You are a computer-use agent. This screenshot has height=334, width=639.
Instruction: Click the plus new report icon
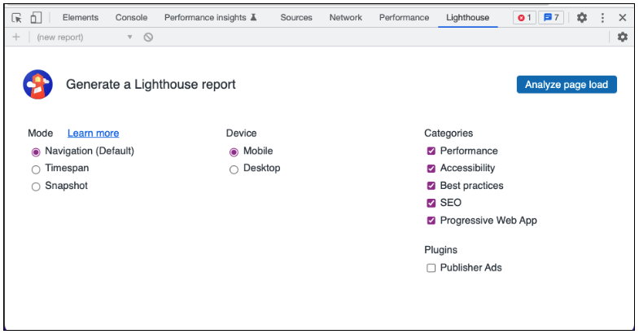[16, 37]
